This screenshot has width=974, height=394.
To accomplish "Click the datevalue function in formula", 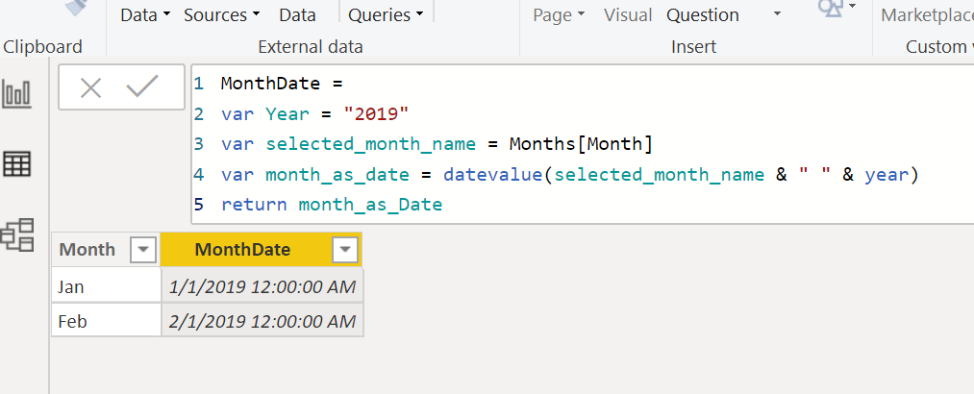I will pos(492,174).
